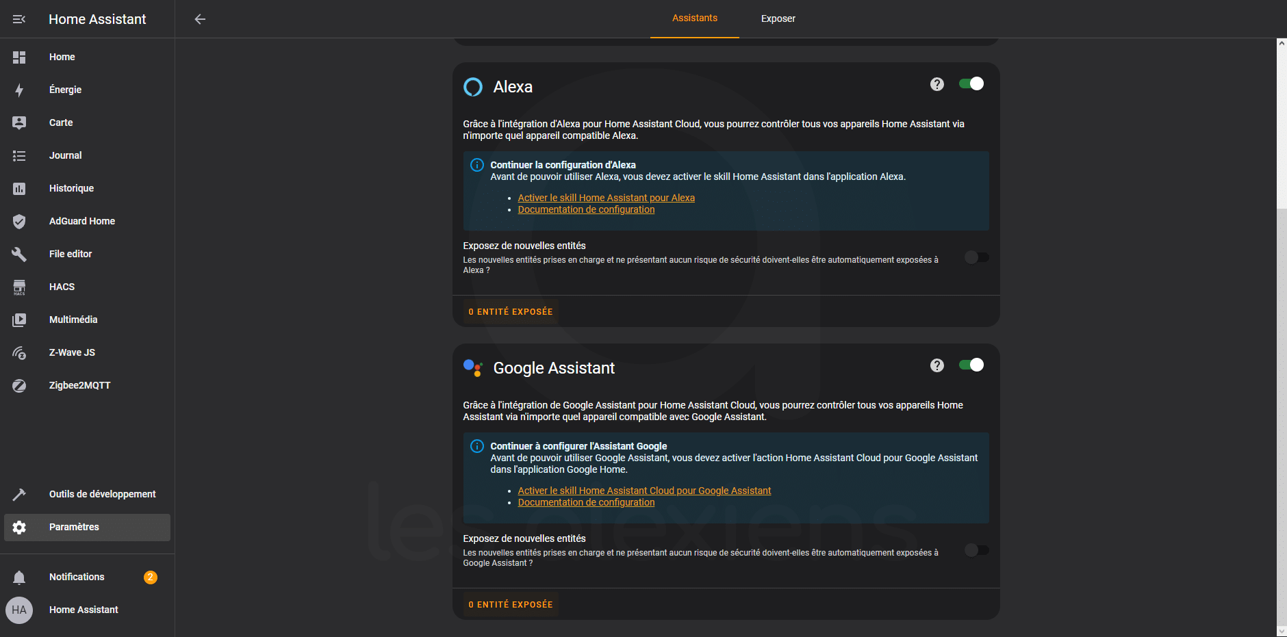Image resolution: width=1287 pixels, height=637 pixels.
Task: Click Exposez de nouvelles entités in Google card
Action: click(524, 538)
